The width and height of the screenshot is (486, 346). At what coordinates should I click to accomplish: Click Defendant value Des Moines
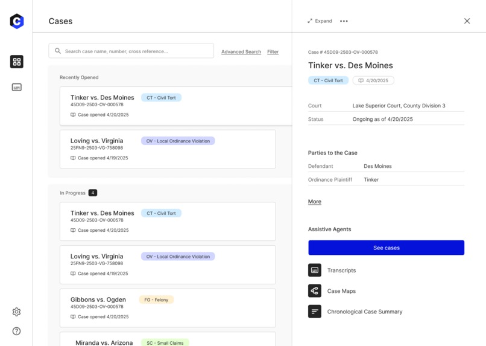377,166
